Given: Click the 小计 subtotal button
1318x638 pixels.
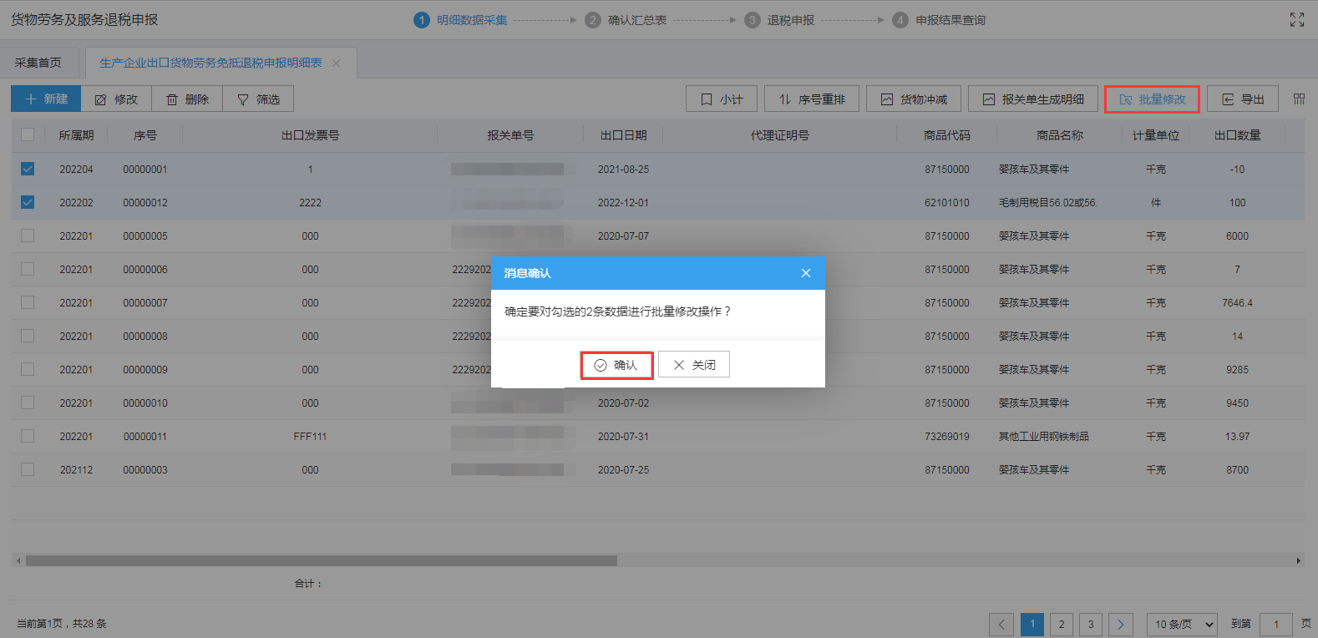Looking at the screenshot, I should 722,99.
